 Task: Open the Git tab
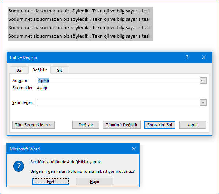coord(60,70)
